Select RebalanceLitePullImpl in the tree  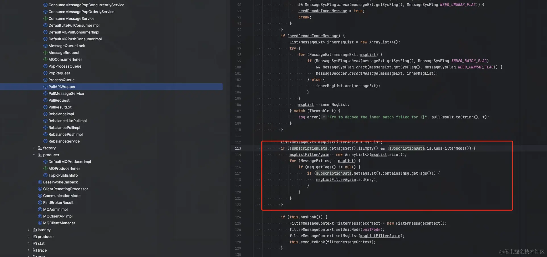tap(68, 121)
